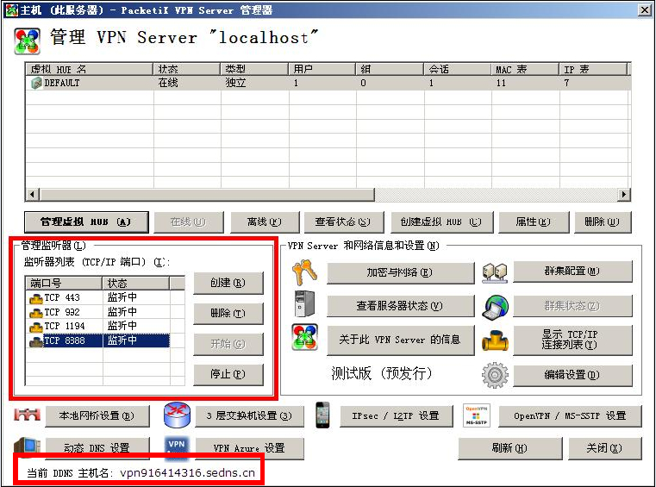This screenshot has height=487, width=656.
Task: Sort by 虚拟 HUB 名 column header
Action: [x=89, y=69]
